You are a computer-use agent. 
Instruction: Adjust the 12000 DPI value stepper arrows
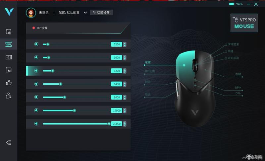pyautogui.click(x=125, y=111)
